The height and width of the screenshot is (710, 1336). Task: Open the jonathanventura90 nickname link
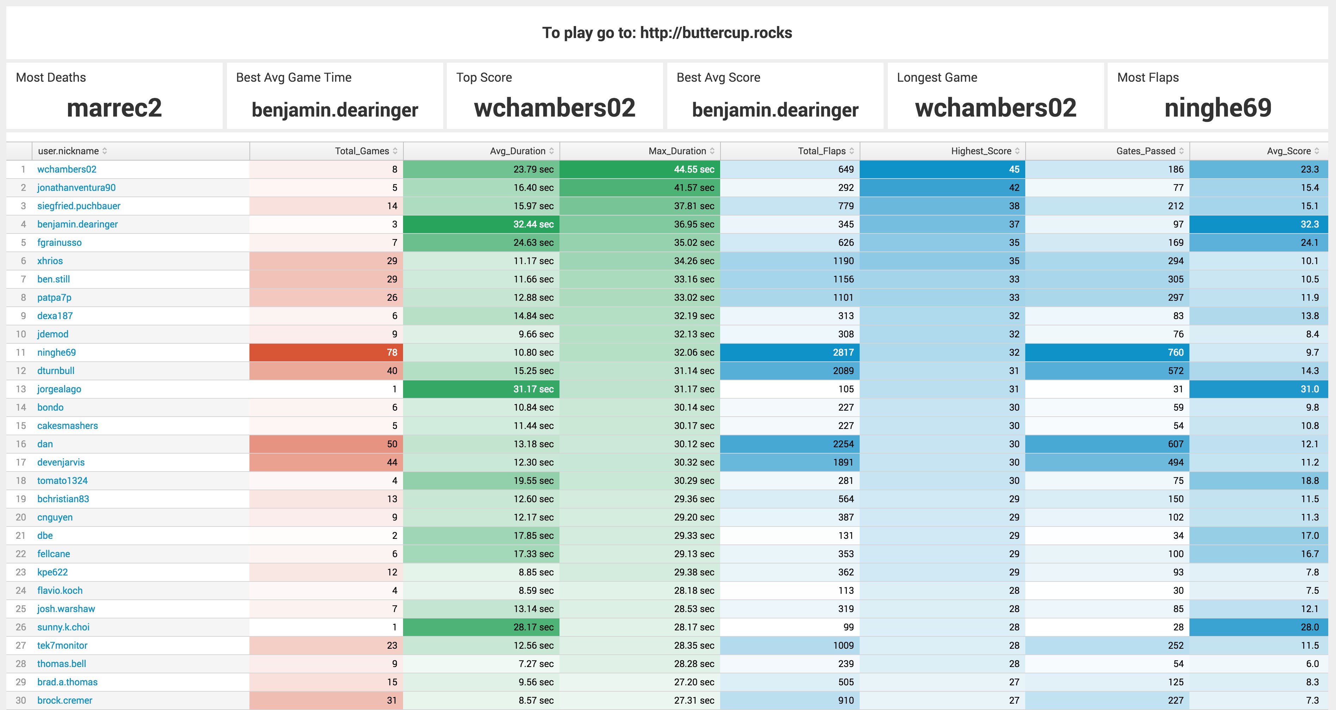click(x=76, y=188)
